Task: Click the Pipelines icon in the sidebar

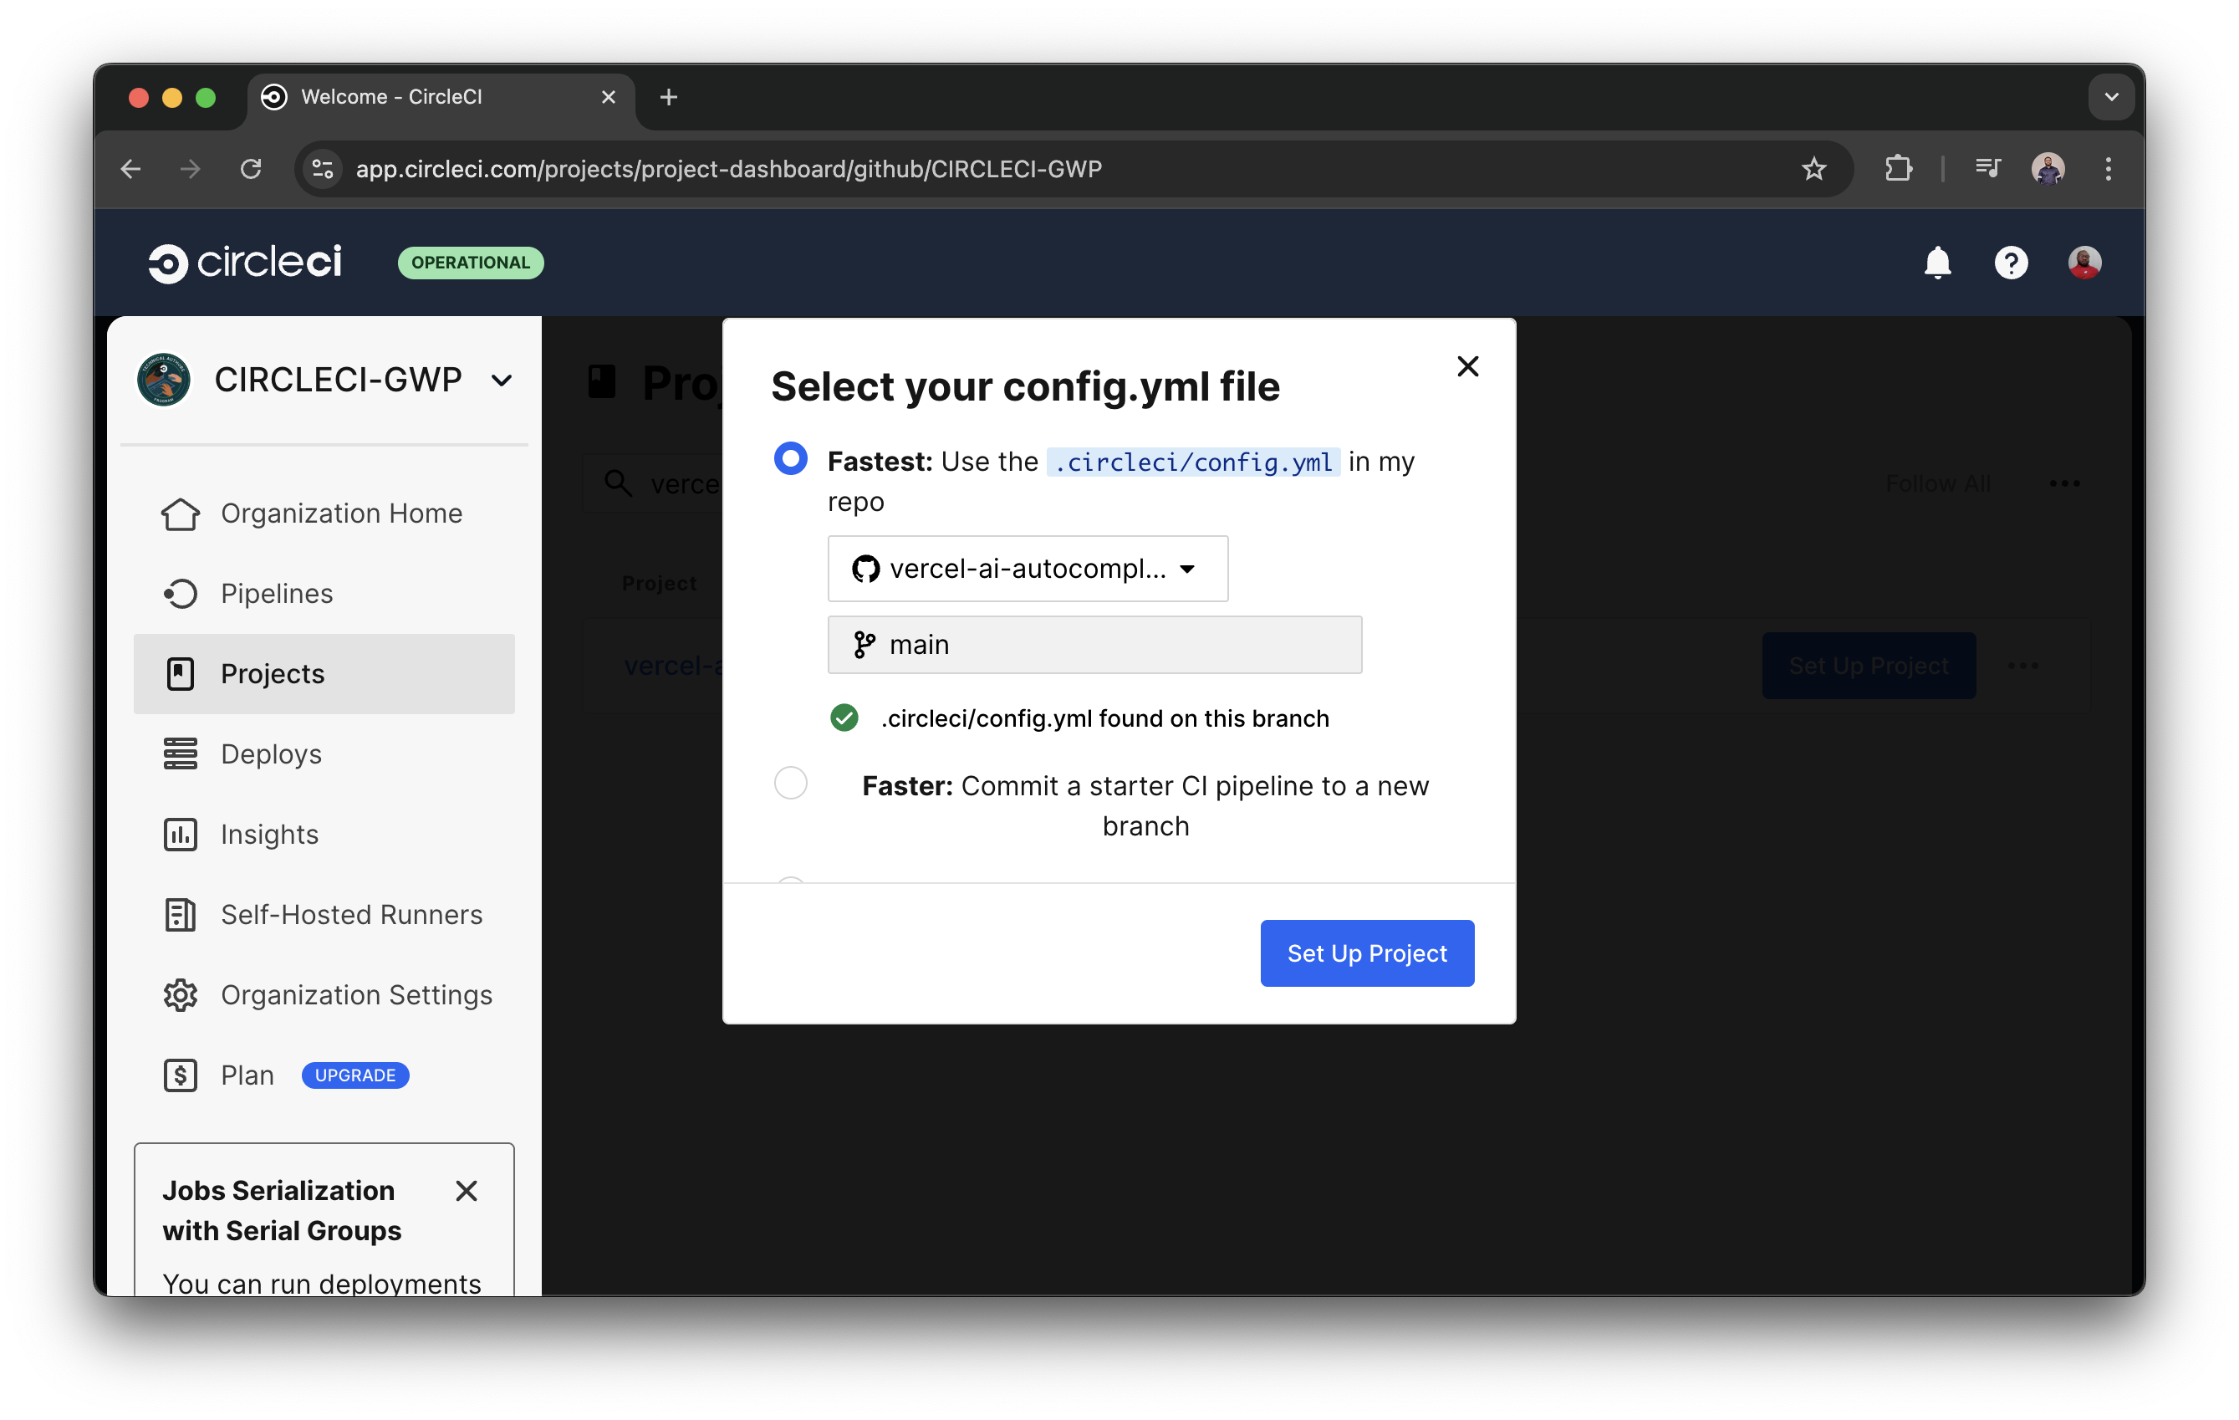Action: 181,593
